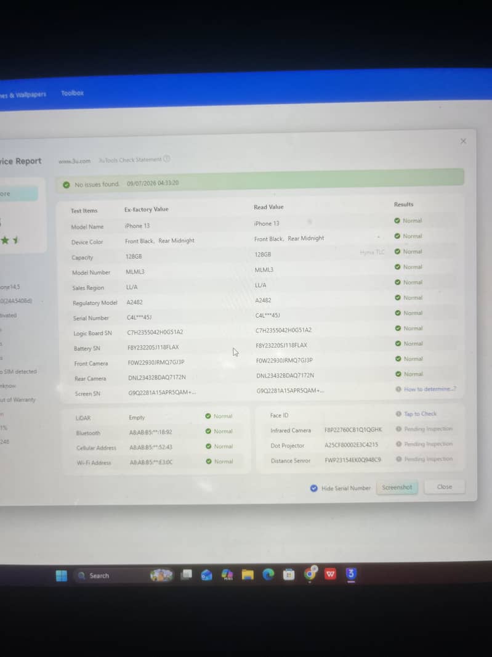Click the Device Color Normal status icon
Viewport: 492px width, 657px height.
click(397, 236)
